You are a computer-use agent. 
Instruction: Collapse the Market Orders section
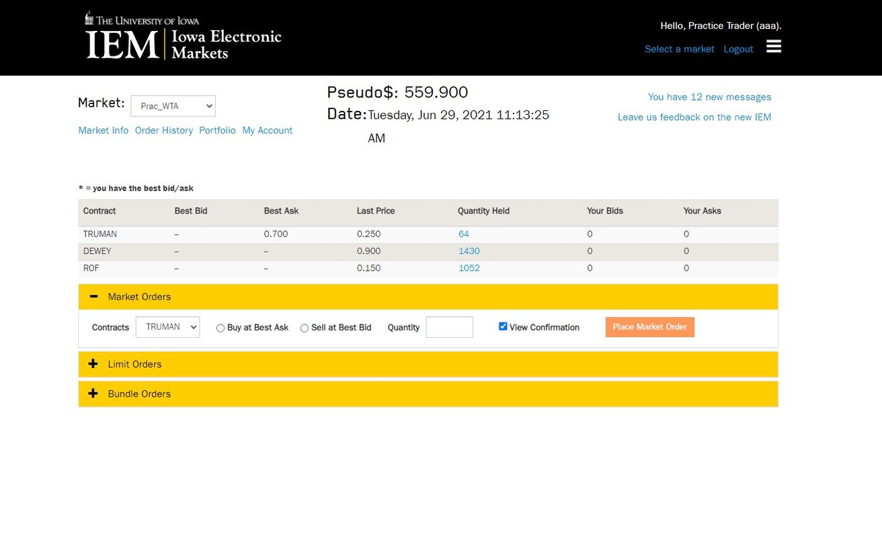93,296
